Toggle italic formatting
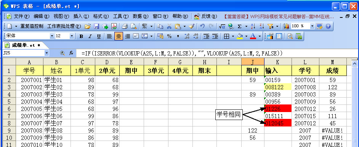The image size is (359, 147). (90, 36)
